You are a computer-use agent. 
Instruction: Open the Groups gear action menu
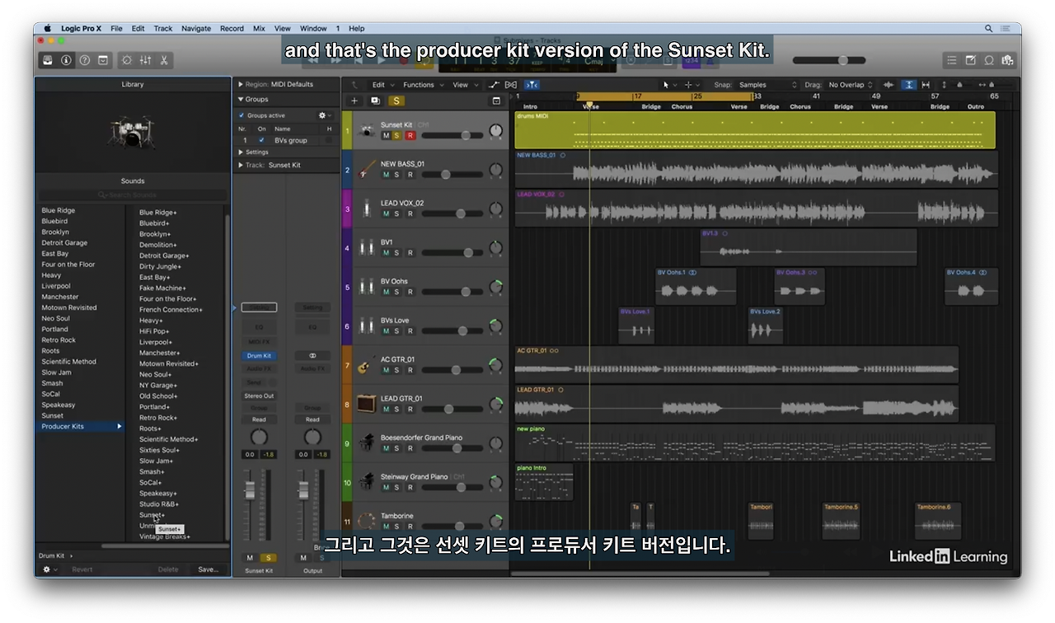pos(324,115)
